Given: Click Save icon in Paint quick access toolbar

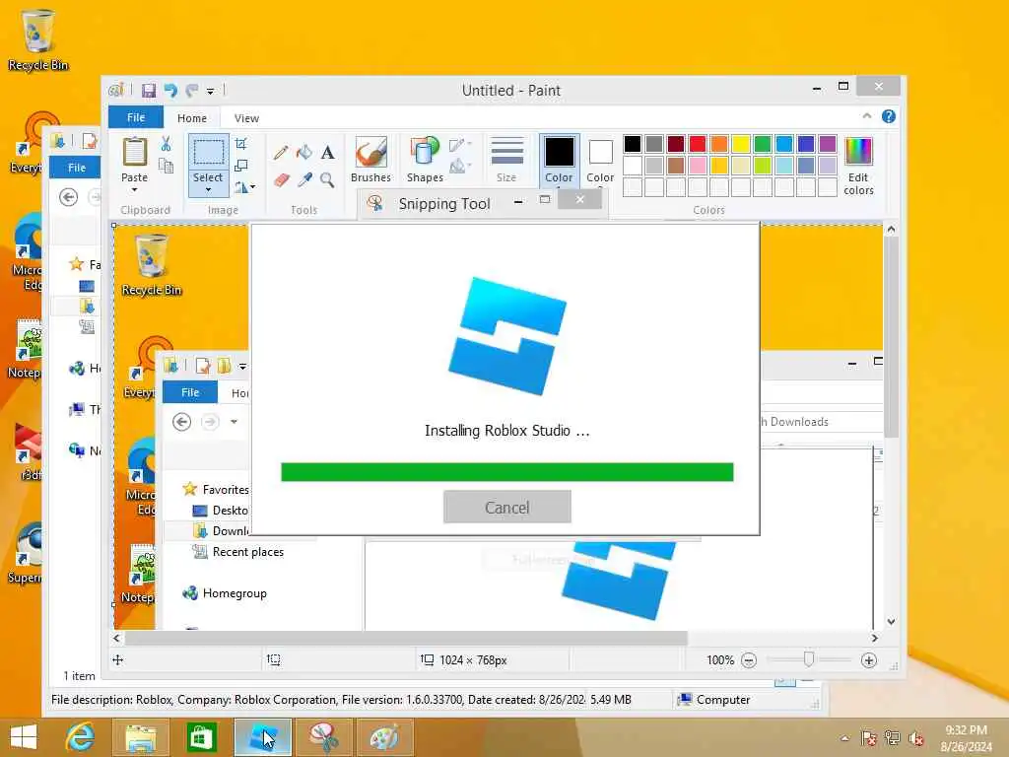Looking at the screenshot, I should click(x=149, y=90).
